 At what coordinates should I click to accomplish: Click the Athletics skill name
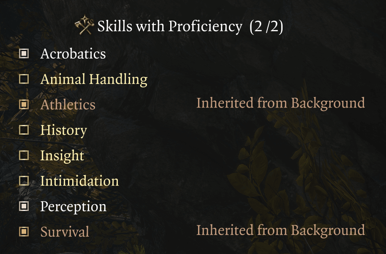(68, 105)
